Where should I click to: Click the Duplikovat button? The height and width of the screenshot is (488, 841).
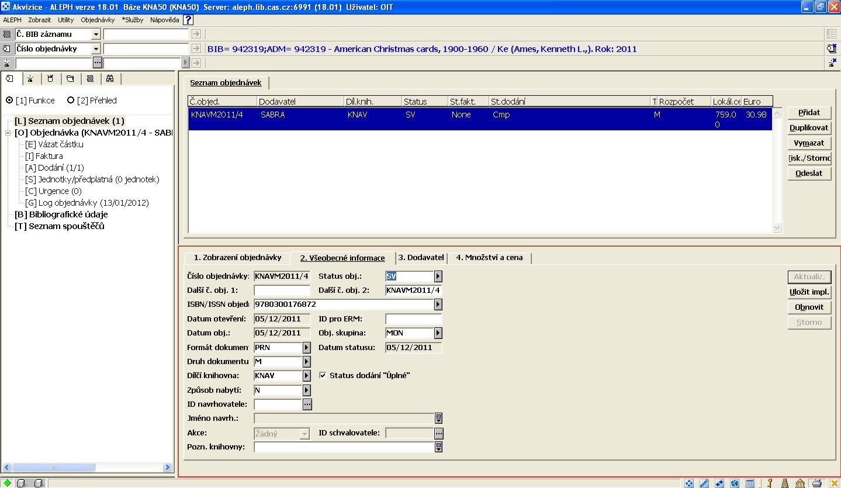coord(809,128)
